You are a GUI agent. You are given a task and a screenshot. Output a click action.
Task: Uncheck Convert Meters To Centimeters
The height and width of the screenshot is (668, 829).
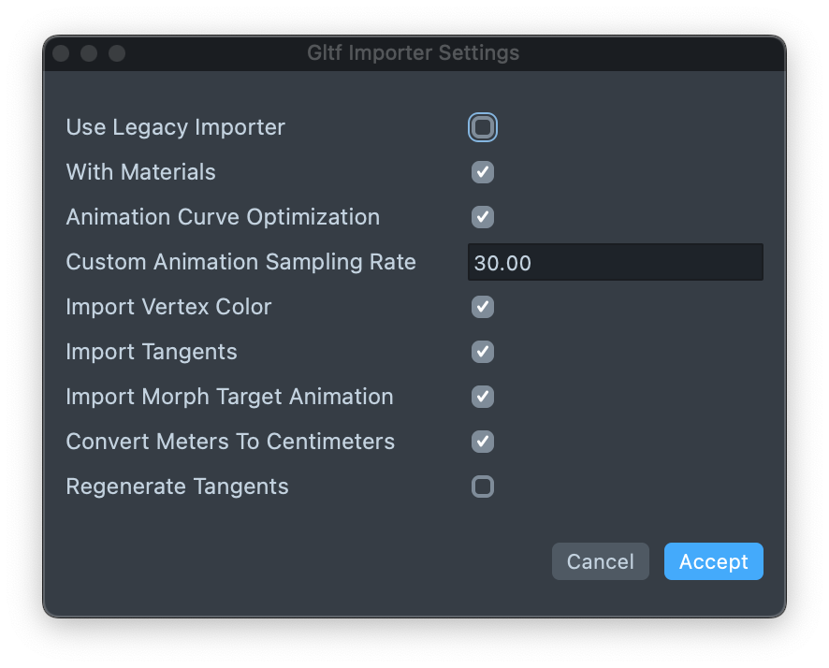482,442
